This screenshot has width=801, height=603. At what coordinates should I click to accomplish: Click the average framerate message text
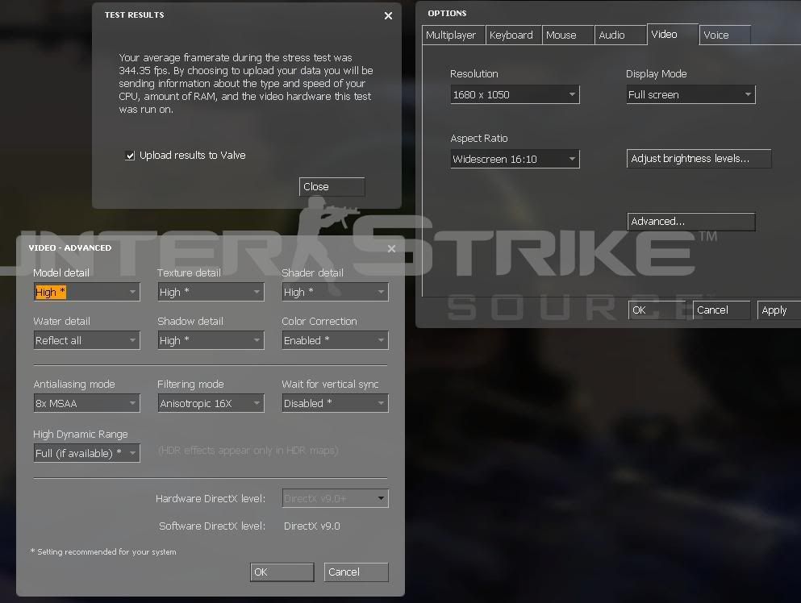click(x=246, y=83)
